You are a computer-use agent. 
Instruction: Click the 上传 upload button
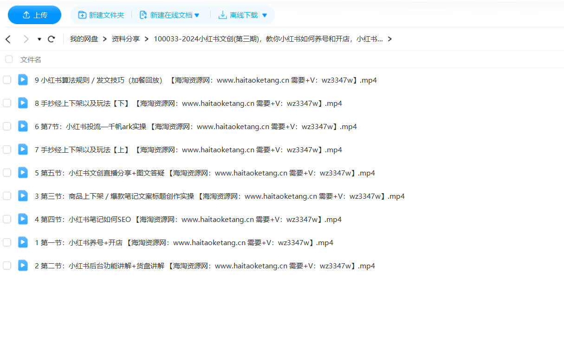34,15
